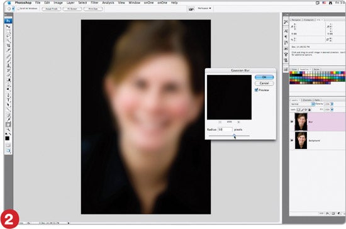Select the Type tool
346x229 pixels.
tap(8, 100)
